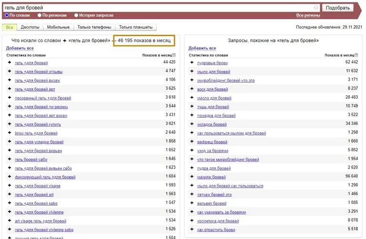Click 'Добавить все' above the left table
The image size is (366, 239).
tap(20, 48)
